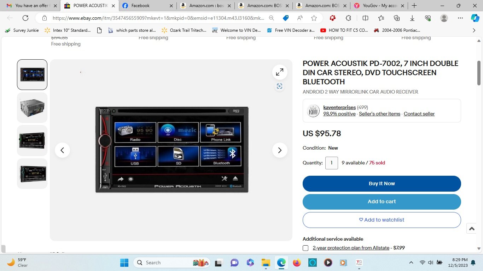Open the shopping price tag icon
Image resolution: width=483 pixels, height=271 pixels.
tap(286, 18)
